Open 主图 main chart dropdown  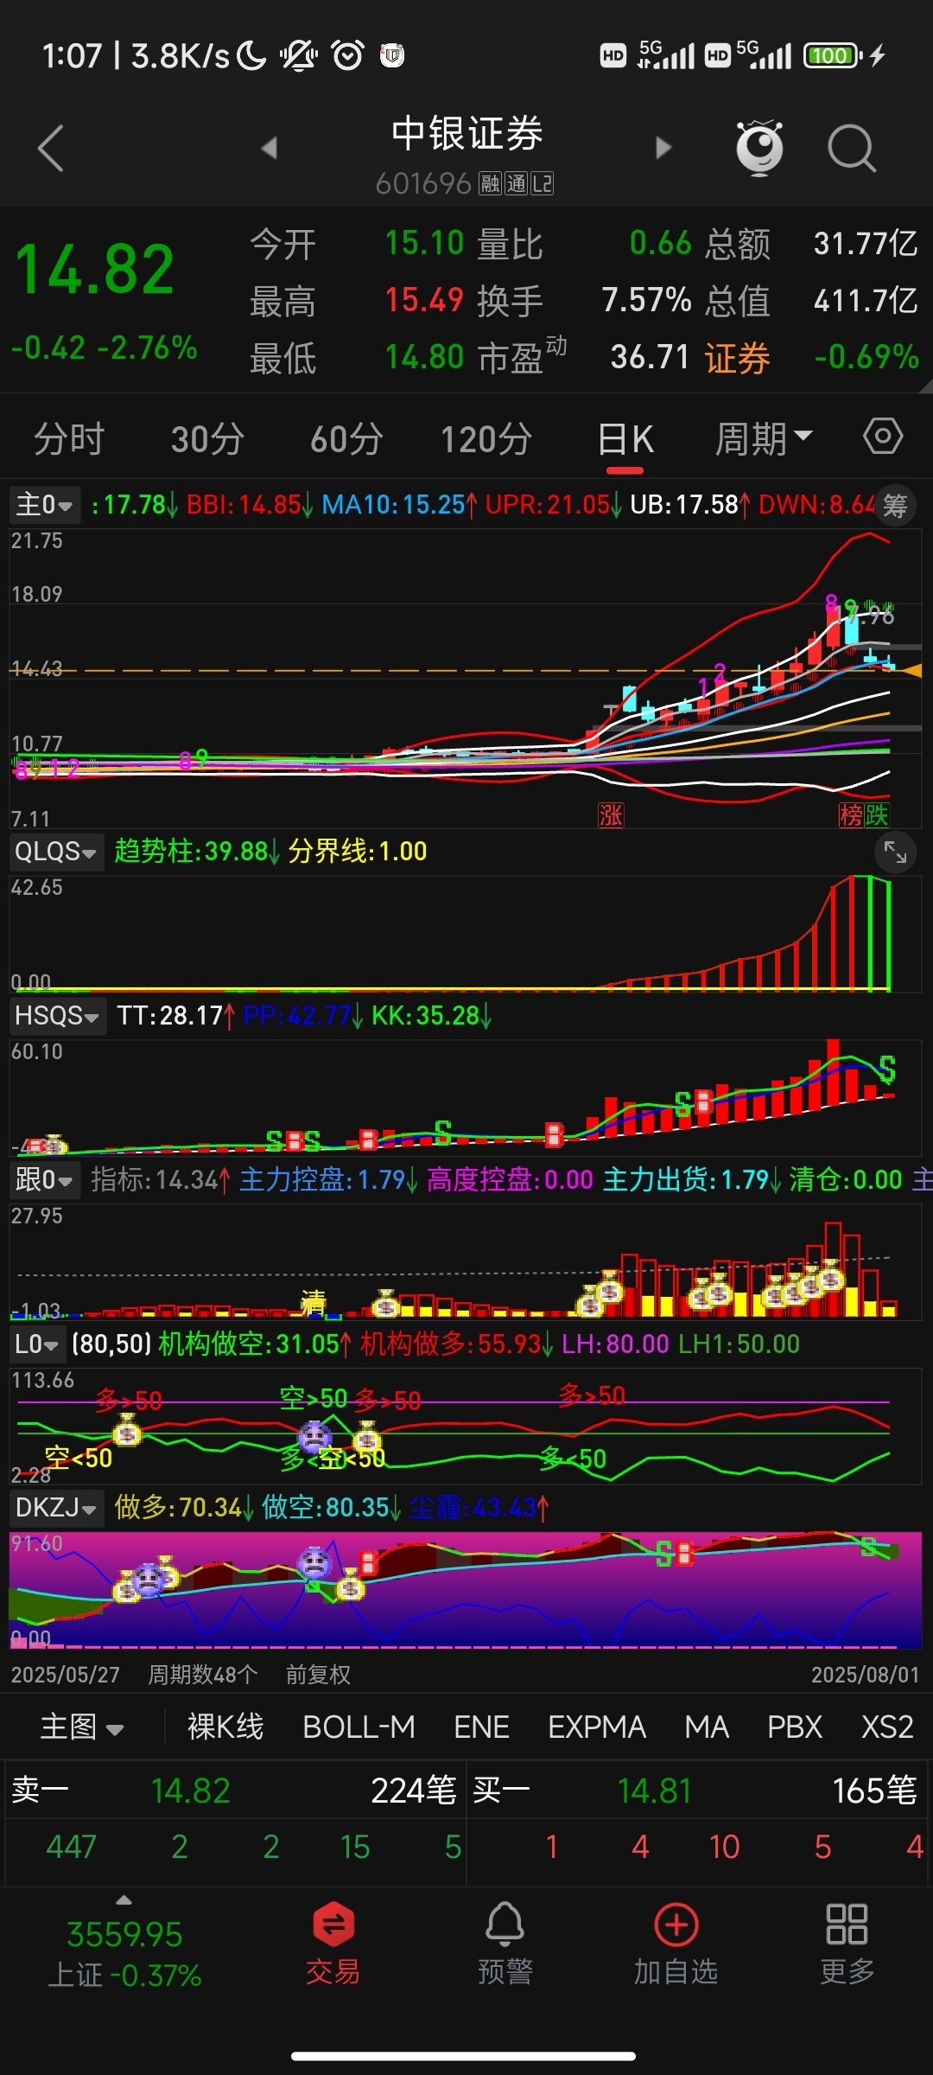[x=82, y=1727]
